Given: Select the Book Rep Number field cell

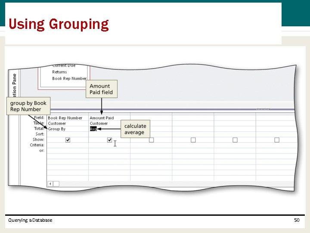Looking at the screenshot, I should [x=68, y=118].
